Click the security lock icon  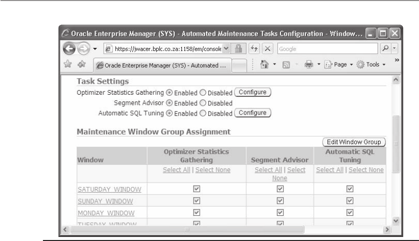click(x=239, y=49)
